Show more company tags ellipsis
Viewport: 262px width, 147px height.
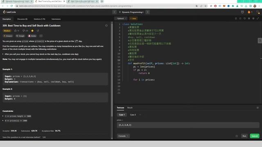click(x=41, y=36)
